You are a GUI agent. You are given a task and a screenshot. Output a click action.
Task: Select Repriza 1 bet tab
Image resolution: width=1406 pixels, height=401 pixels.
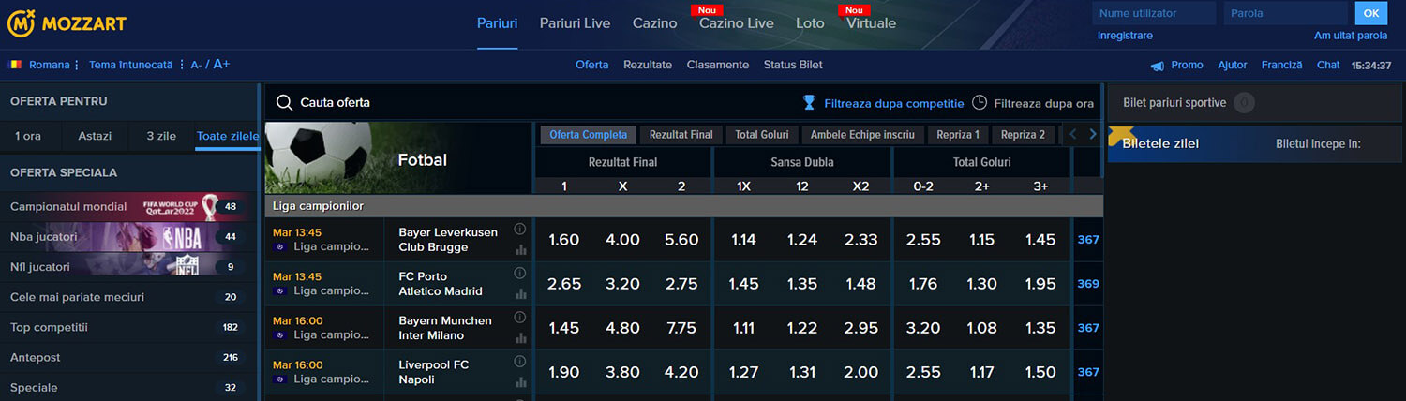coord(958,135)
